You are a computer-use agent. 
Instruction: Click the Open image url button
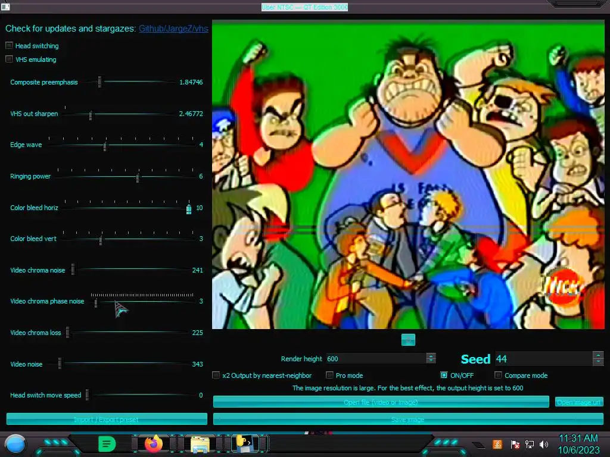(579, 402)
